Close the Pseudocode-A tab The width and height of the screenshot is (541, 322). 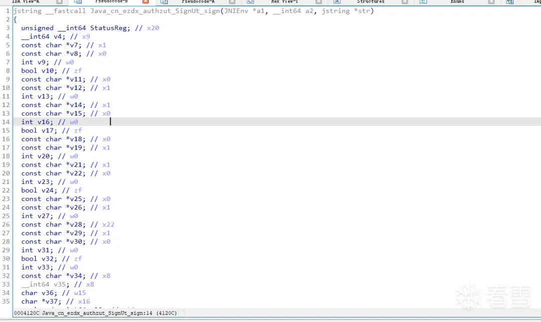click(x=232, y=1)
